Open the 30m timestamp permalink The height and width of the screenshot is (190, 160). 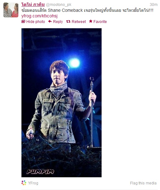click(153, 5)
